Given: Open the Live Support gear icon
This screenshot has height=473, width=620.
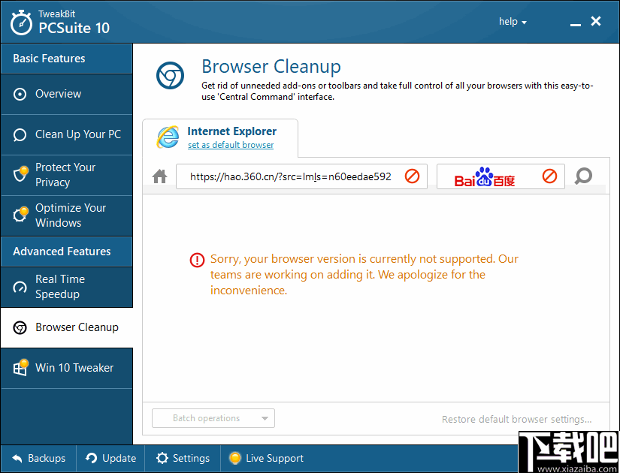Looking at the screenshot, I should pos(235,458).
